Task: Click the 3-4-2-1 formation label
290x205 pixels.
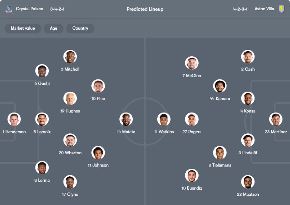Action: (57, 9)
